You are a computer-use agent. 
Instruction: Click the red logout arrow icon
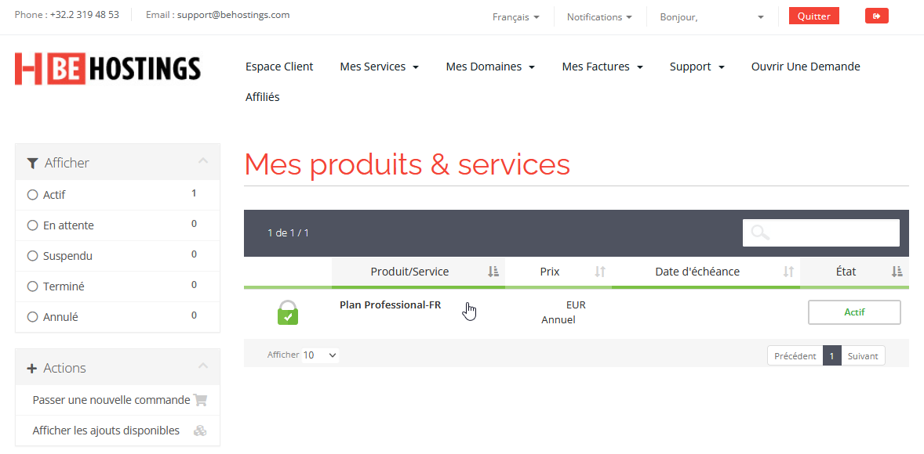876,16
